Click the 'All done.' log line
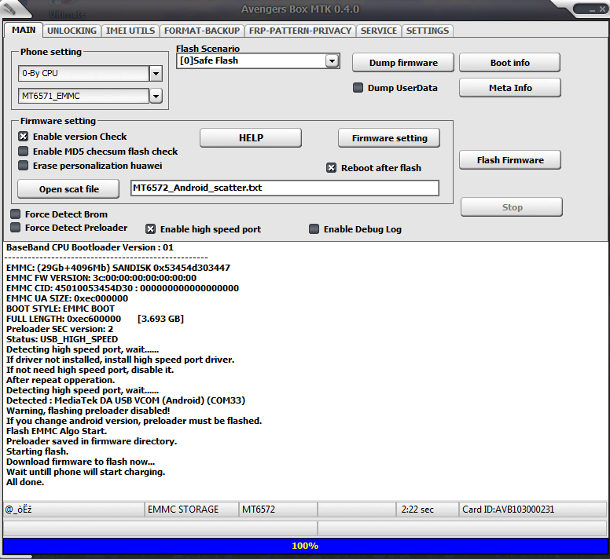 (25, 482)
